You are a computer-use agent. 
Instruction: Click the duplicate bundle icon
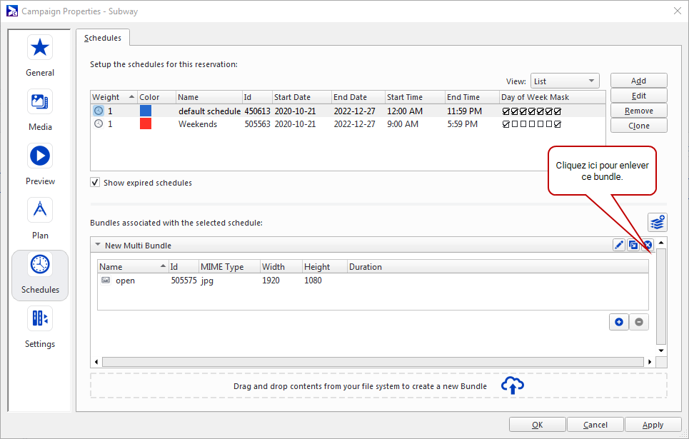coord(633,246)
